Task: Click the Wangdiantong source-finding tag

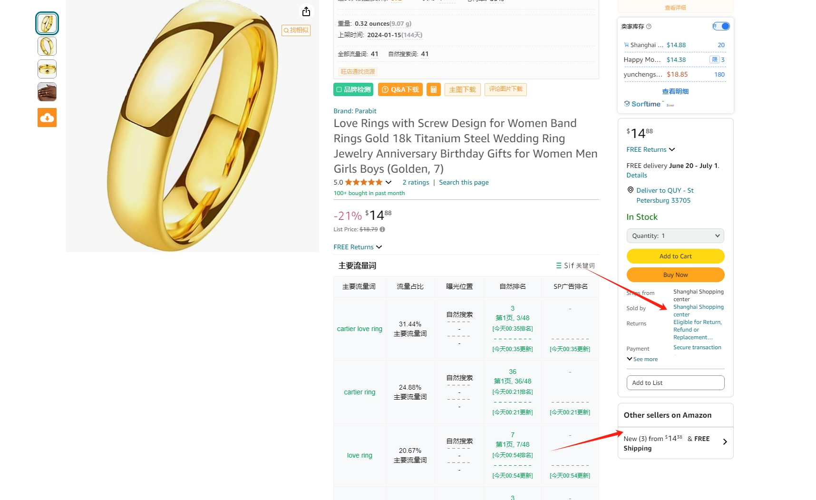Action: coord(358,72)
